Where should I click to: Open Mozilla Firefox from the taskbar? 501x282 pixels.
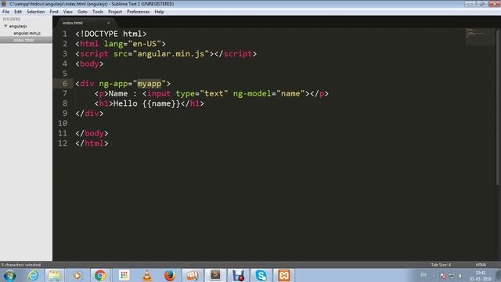[170, 276]
